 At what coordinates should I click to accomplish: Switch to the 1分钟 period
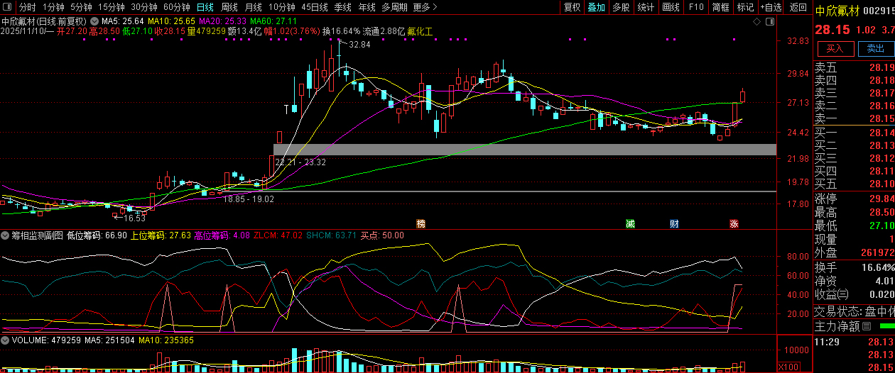point(53,7)
